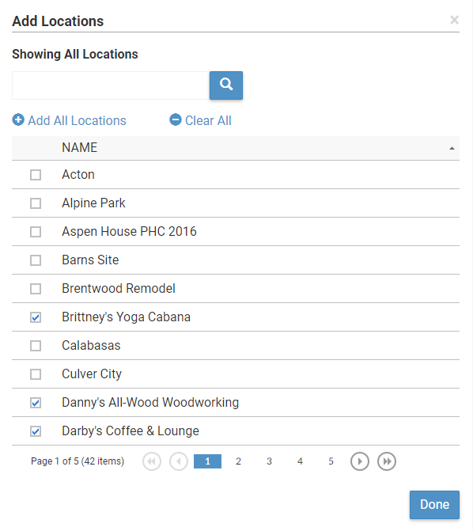Check the Acton location checkbox

36,175
